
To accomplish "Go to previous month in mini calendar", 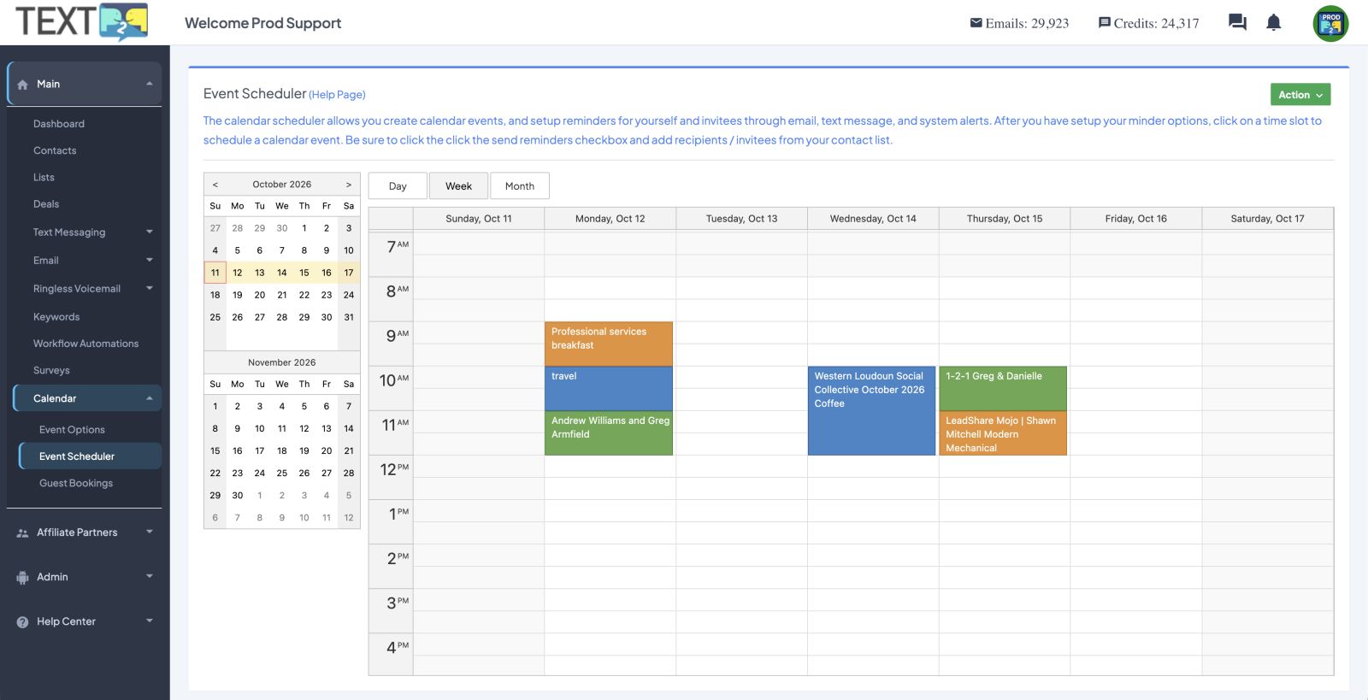I will [215, 185].
